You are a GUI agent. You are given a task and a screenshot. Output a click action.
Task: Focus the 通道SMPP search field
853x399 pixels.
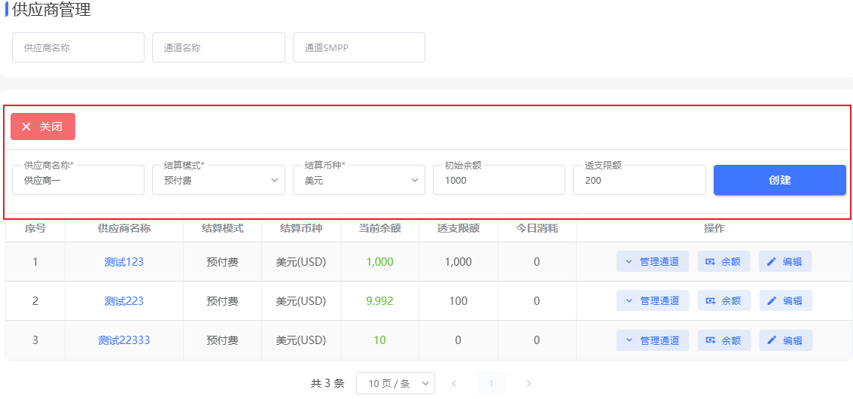[x=358, y=47]
